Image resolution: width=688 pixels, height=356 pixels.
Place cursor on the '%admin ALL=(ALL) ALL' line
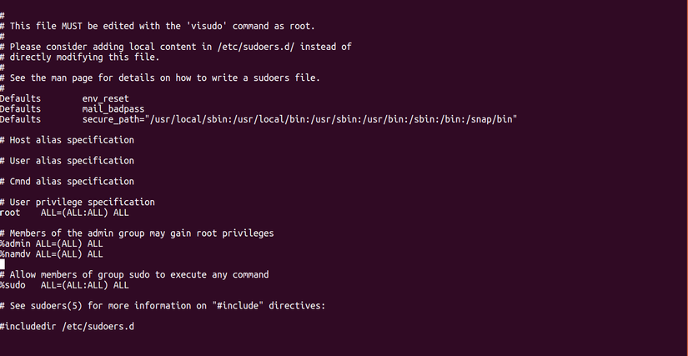51,243
